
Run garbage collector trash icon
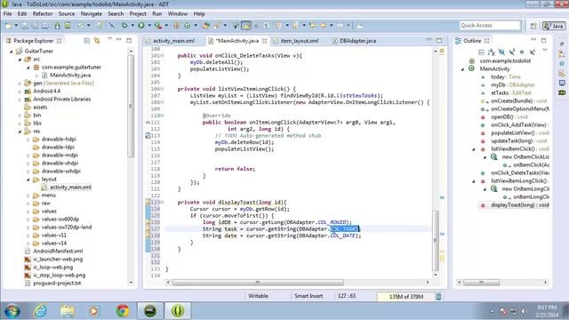(438, 296)
